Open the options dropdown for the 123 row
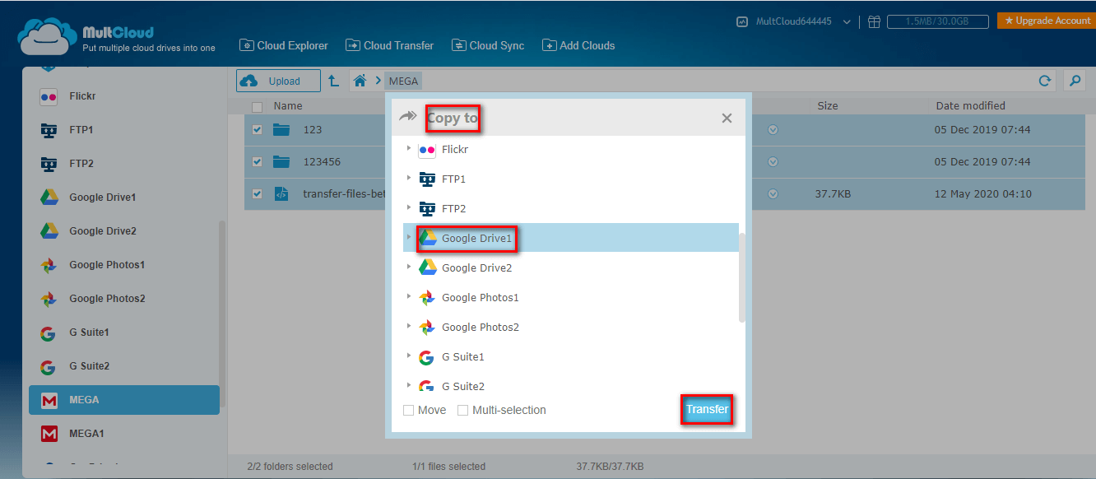The image size is (1096, 479). [773, 130]
